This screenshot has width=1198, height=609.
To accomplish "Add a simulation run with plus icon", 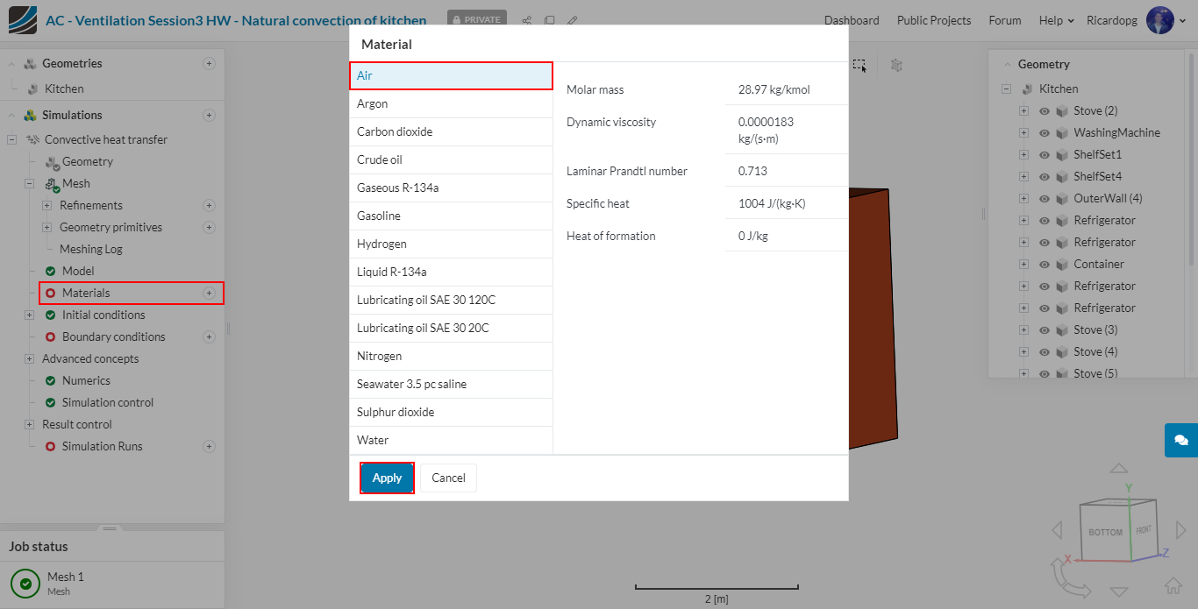I will click(x=209, y=446).
